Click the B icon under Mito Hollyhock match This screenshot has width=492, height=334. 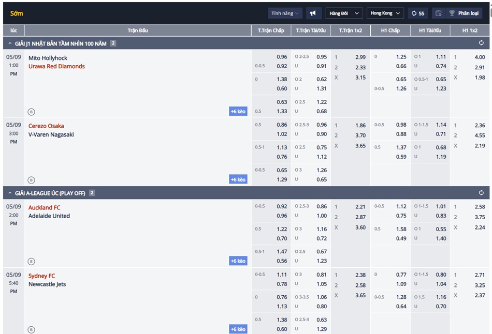[x=31, y=112]
